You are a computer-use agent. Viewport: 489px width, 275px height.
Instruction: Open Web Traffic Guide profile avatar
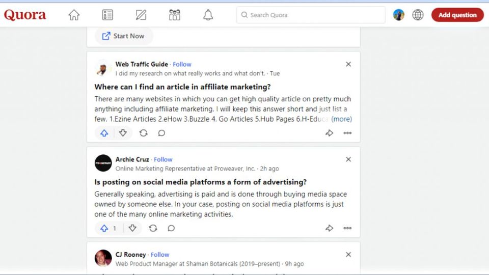click(102, 68)
